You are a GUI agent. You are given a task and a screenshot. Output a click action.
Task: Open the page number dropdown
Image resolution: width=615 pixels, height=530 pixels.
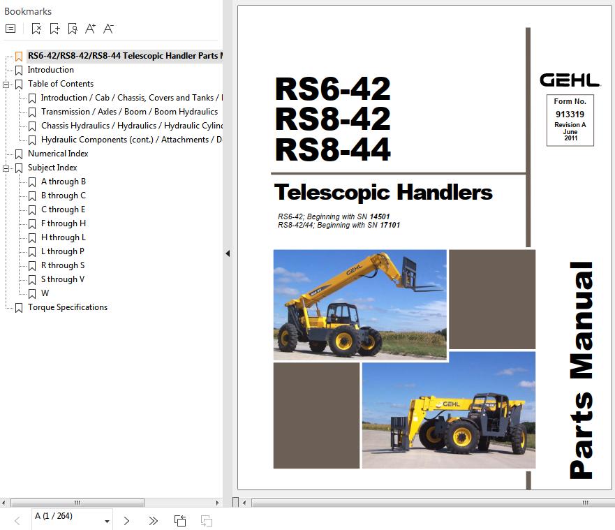coord(108,521)
